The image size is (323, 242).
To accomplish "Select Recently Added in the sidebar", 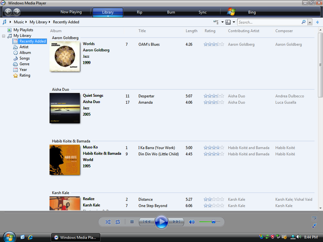I will tap(30, 42).
